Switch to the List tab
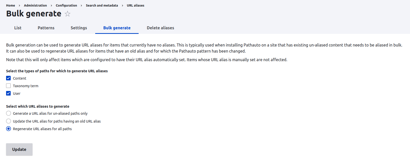This screenshot has height=162, width=410. coord(18,28)
